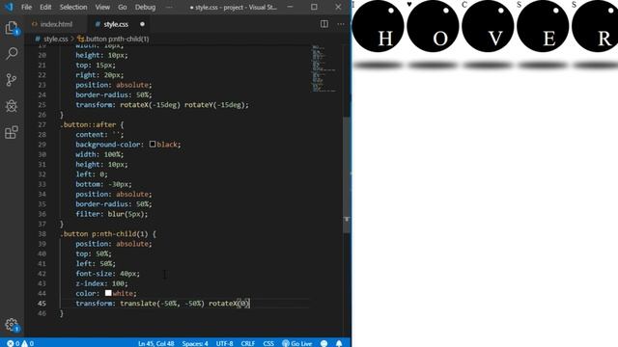Click the code minimap overview

(324, 68)
